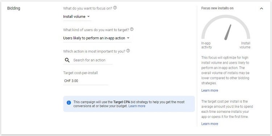Select the Bidding section heading

14,8
